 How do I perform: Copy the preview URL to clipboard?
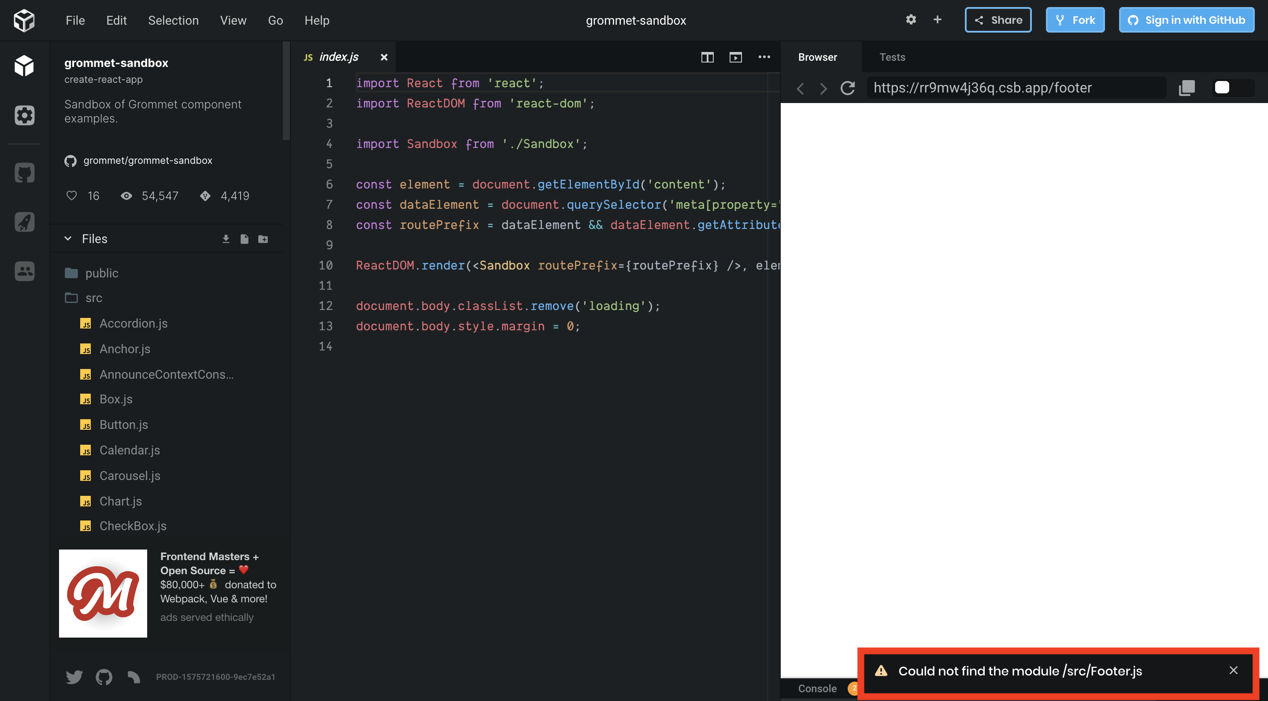pyautogui.click(x=1187, y=88)
